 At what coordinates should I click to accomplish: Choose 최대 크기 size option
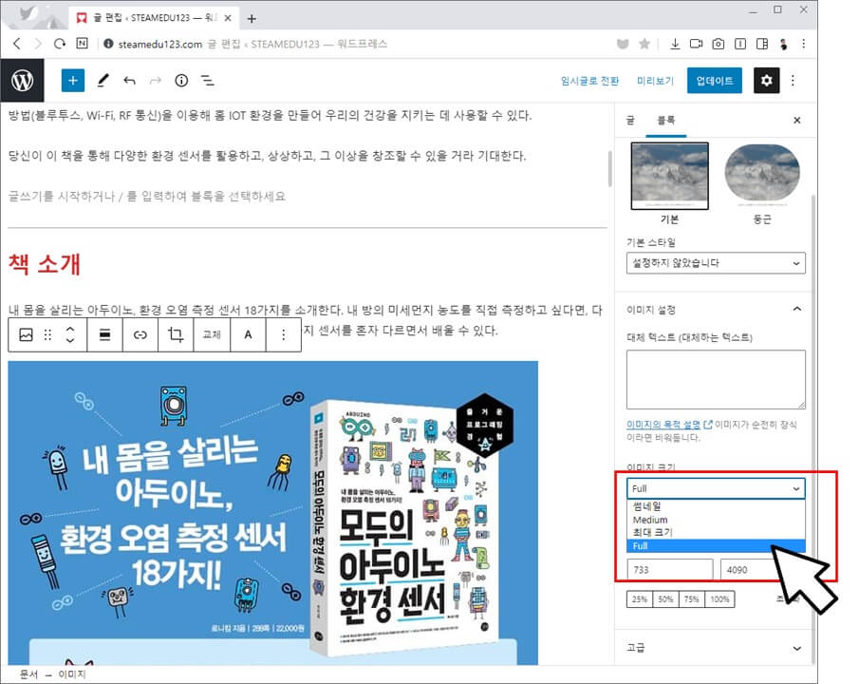[x=716, y=533]
